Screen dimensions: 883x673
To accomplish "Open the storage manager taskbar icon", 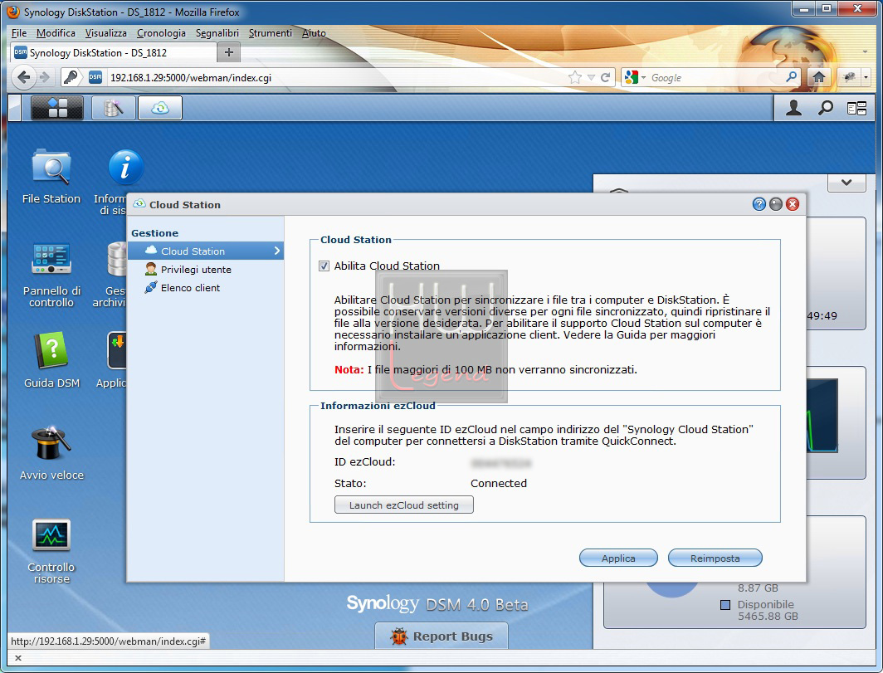I will (113, 108).
